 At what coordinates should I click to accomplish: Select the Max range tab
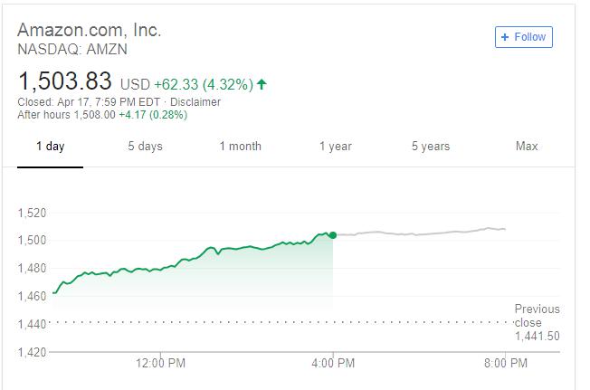tap(526, 147)
